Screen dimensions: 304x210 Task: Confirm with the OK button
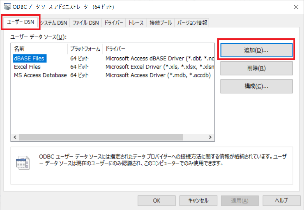pos(156,201)
